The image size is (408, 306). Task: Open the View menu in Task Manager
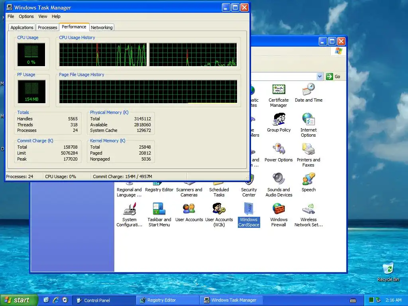point(43,16)
